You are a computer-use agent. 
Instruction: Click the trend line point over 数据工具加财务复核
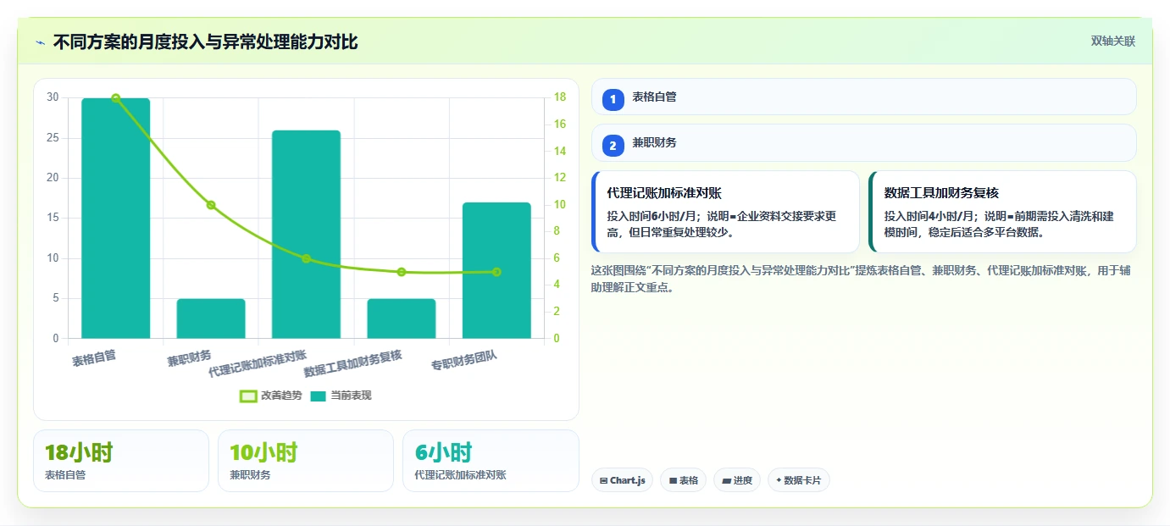coord(402,272)
